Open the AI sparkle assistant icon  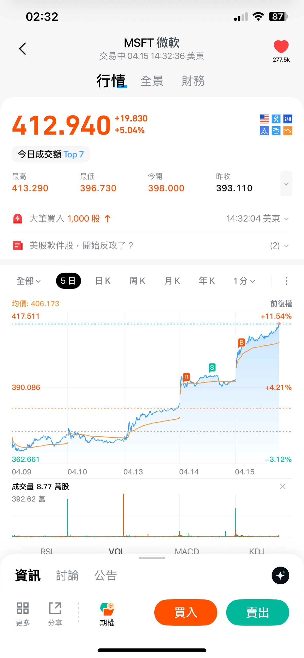[x=280, y=575]
